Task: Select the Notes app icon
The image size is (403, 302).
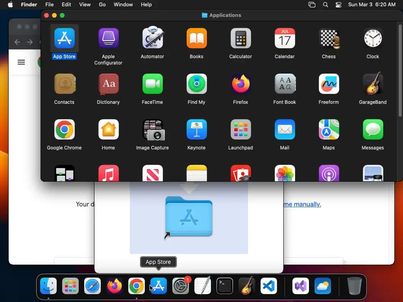Action: (x=197, y=173)
